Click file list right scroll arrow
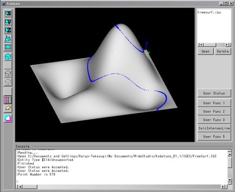The image size is (235, 192). tap(227, 45)
